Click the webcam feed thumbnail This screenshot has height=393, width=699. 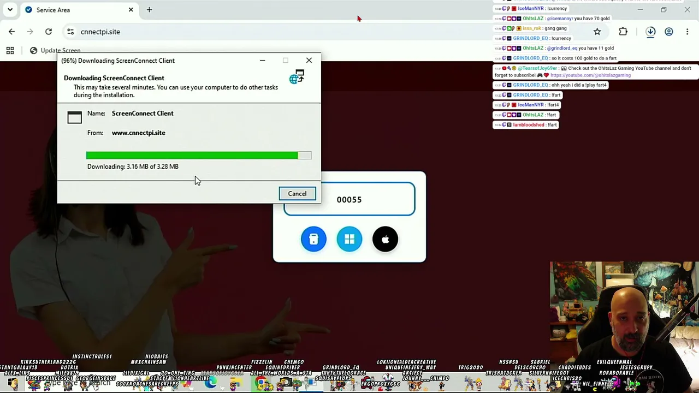click(625, 326)
